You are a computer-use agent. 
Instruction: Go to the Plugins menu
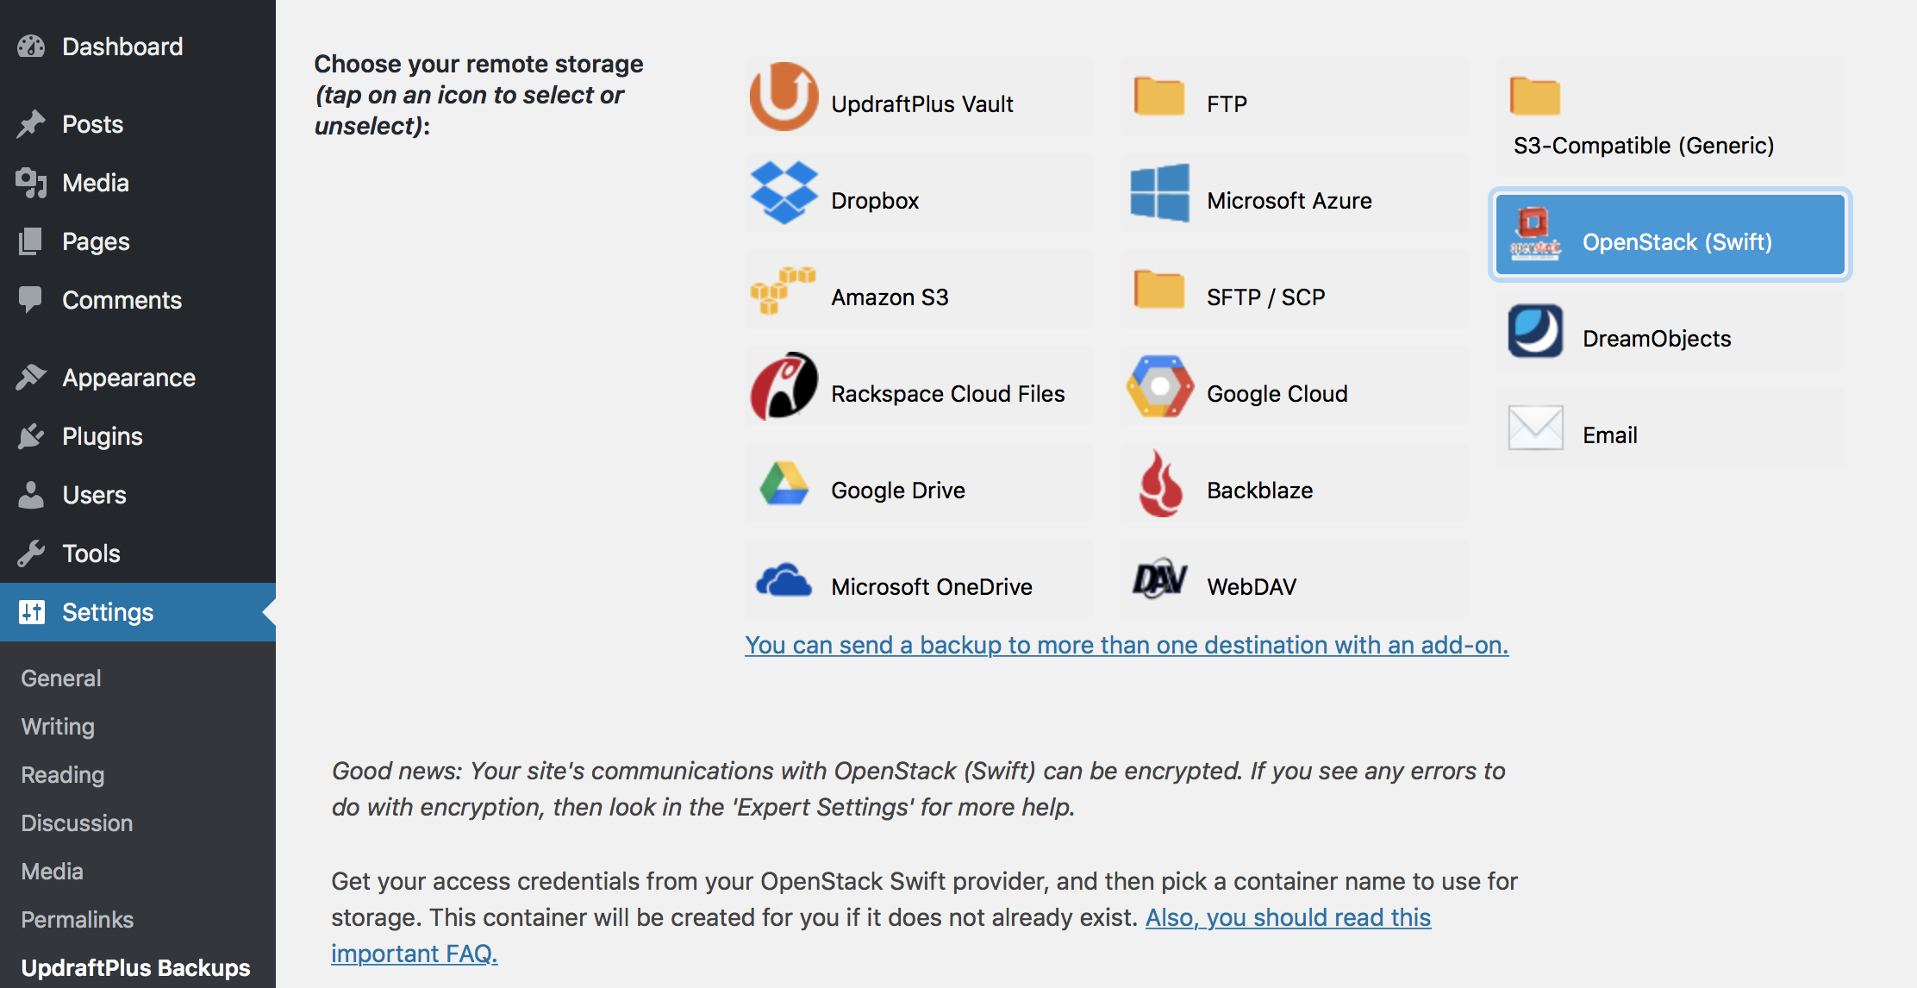click(138, 436)
